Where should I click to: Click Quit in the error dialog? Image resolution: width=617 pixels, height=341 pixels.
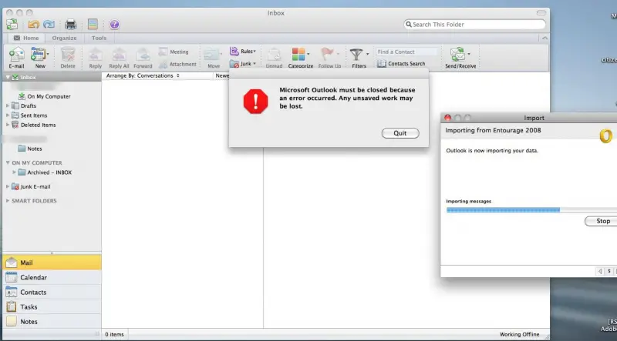point(400,133)
